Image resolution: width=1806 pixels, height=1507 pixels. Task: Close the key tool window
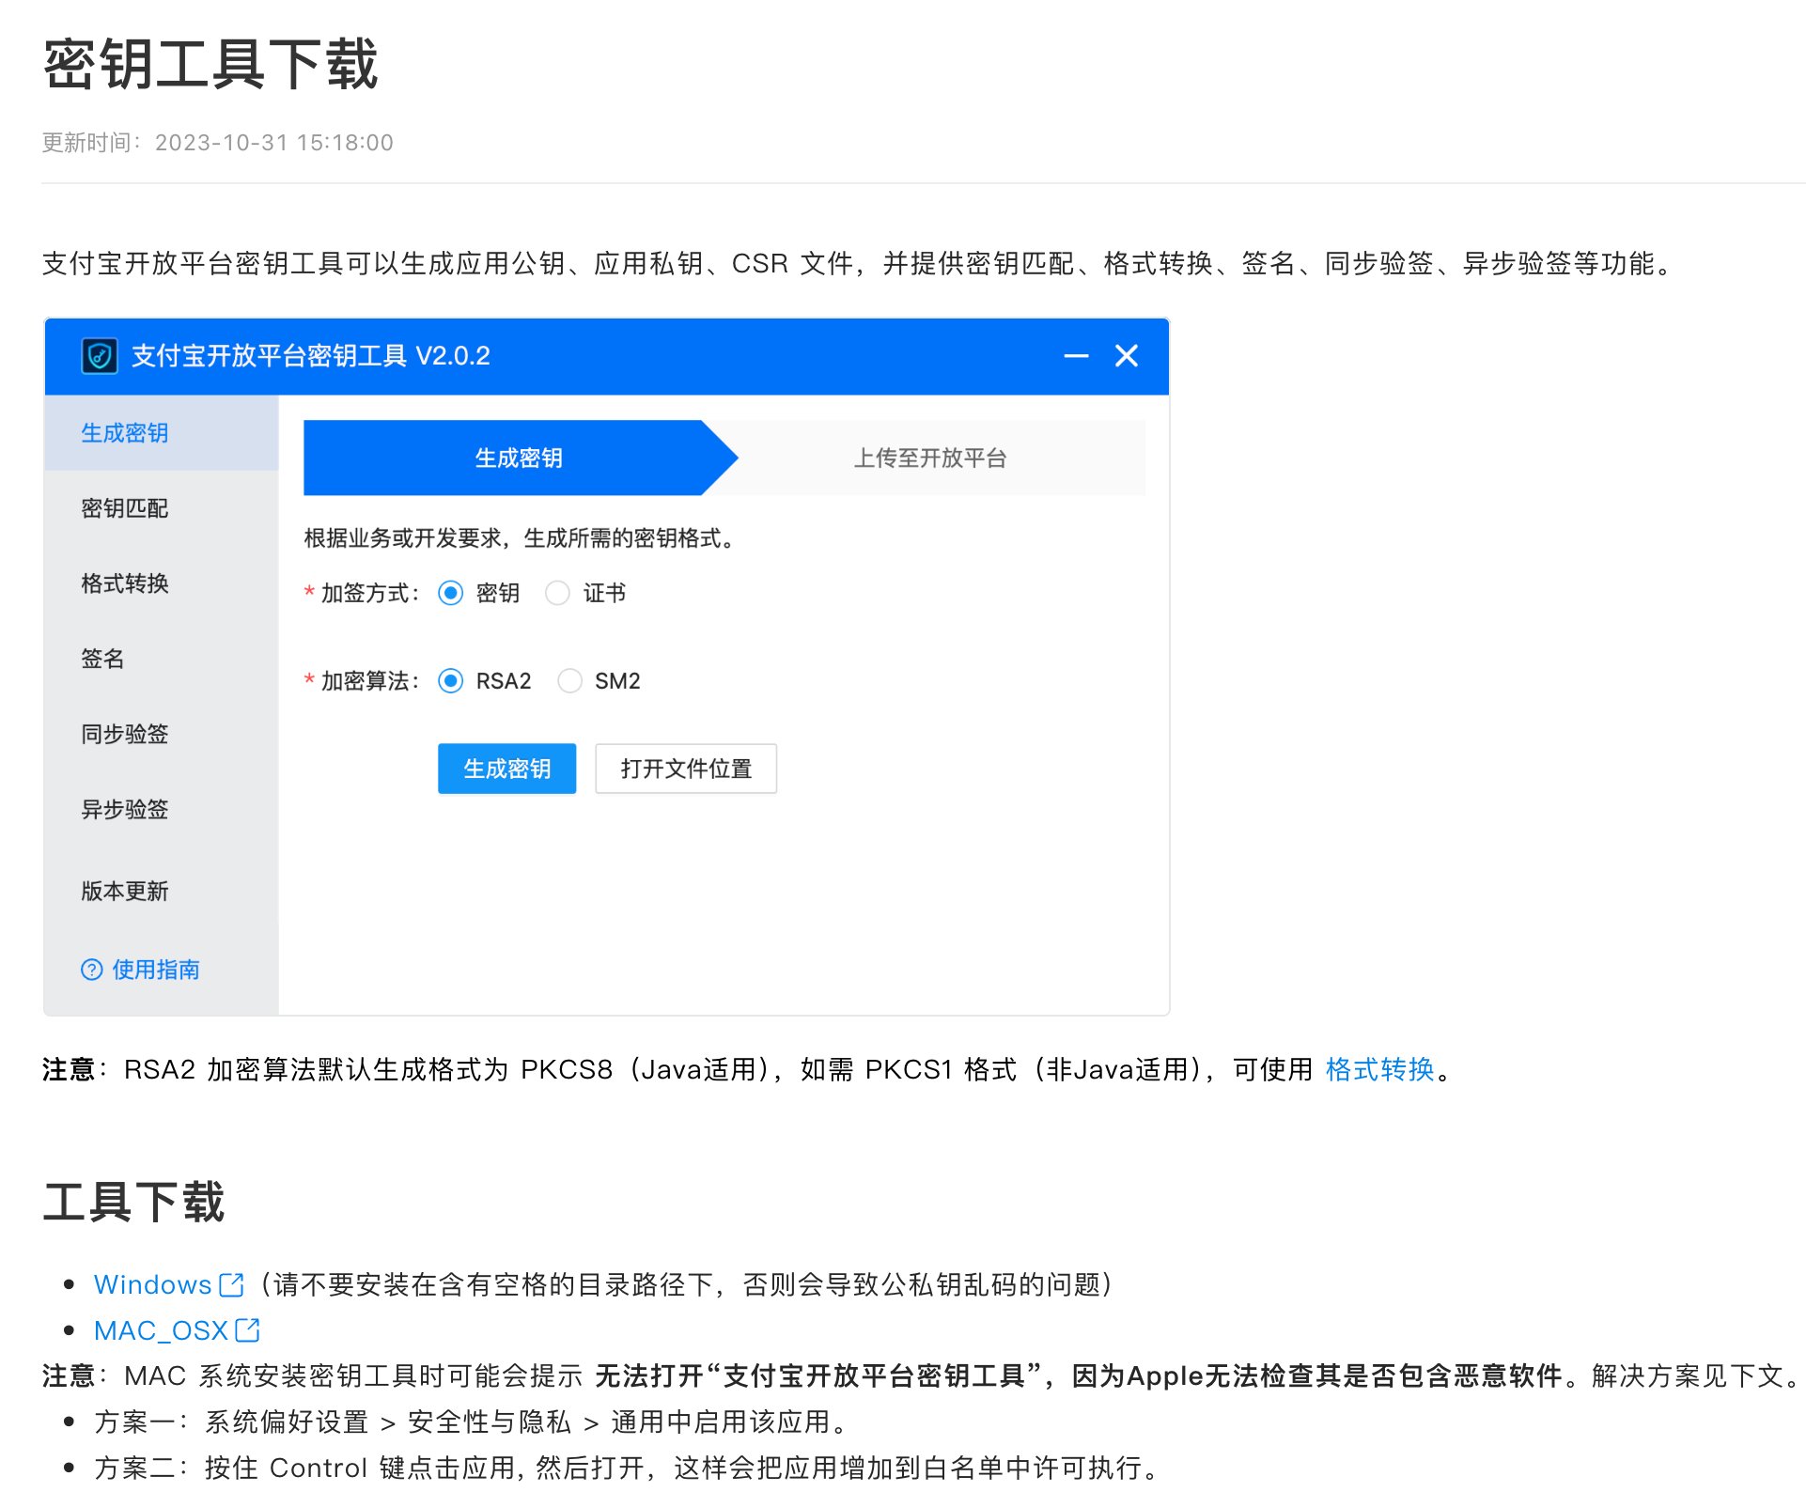pyautogui.click(x=1126, y=356)
